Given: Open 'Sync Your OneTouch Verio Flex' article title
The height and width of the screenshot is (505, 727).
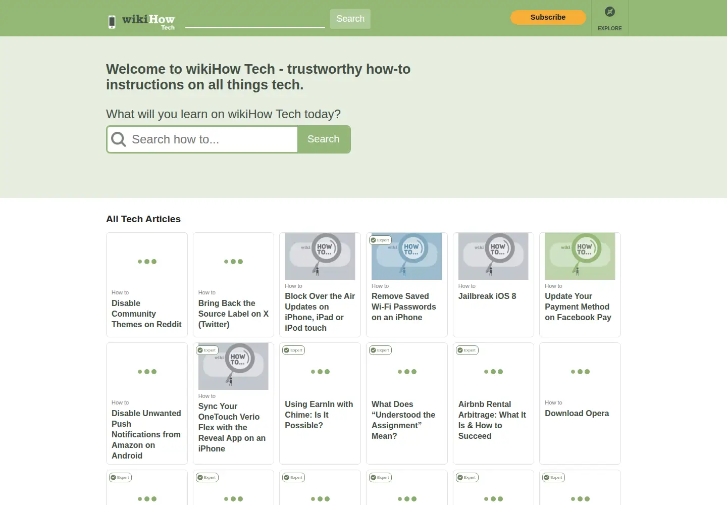Looking at the screenshot, I should [232, 427].
